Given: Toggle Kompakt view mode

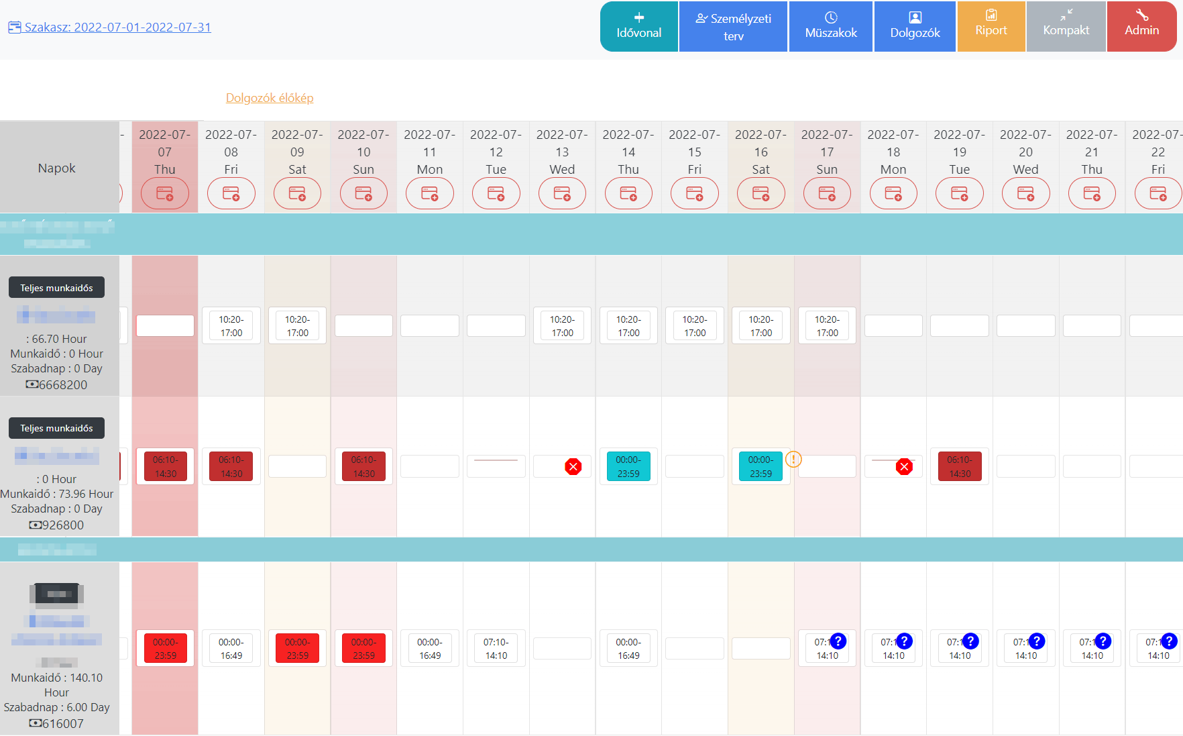Looking at the screenshot, I should (1066, 26).
